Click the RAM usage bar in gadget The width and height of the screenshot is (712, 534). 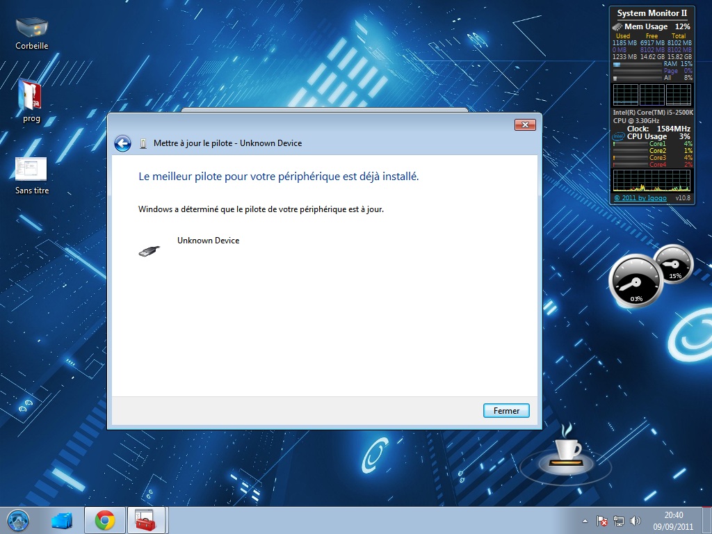(636, 64)
